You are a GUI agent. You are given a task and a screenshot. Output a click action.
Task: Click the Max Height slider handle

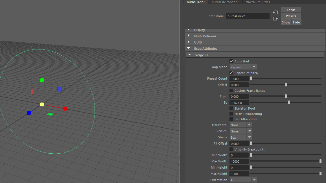(320, 174)
